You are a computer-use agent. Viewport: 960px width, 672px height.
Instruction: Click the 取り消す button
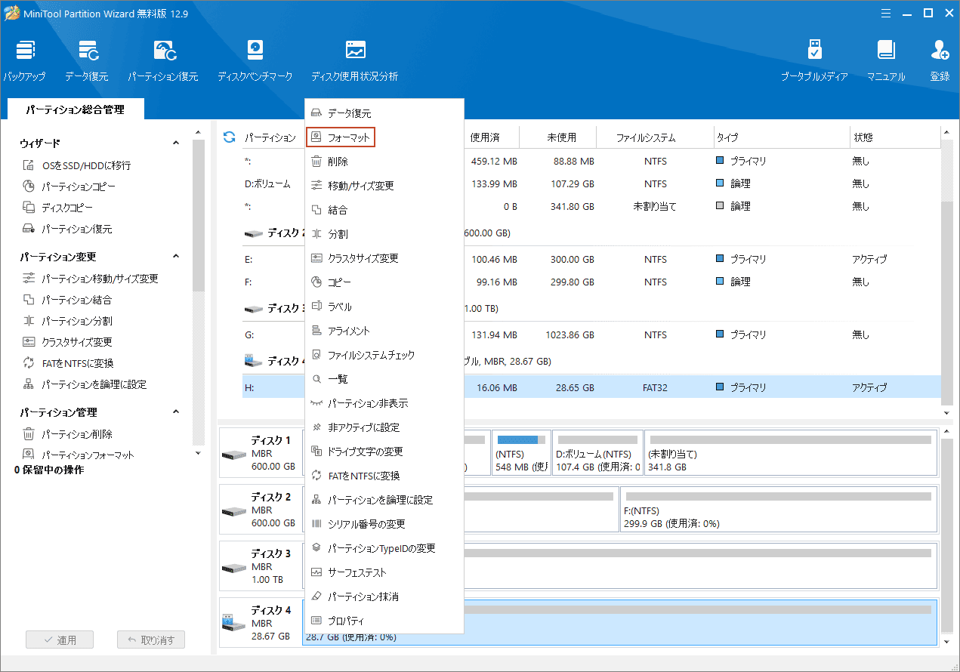point(151,640)
